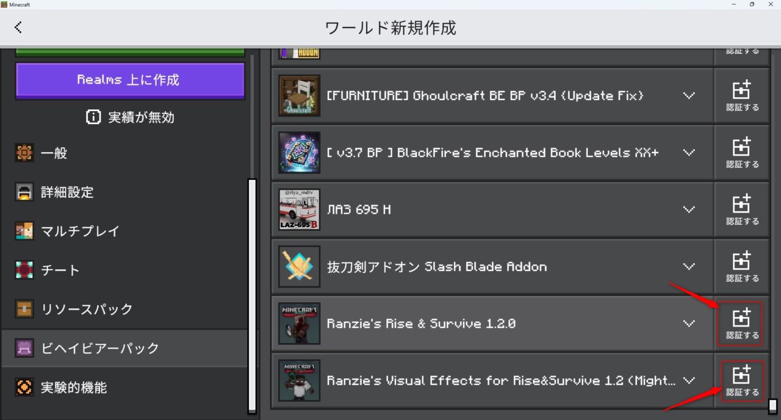Select the 抜刀剣アドオン Slash Blade Addon title

437,267
